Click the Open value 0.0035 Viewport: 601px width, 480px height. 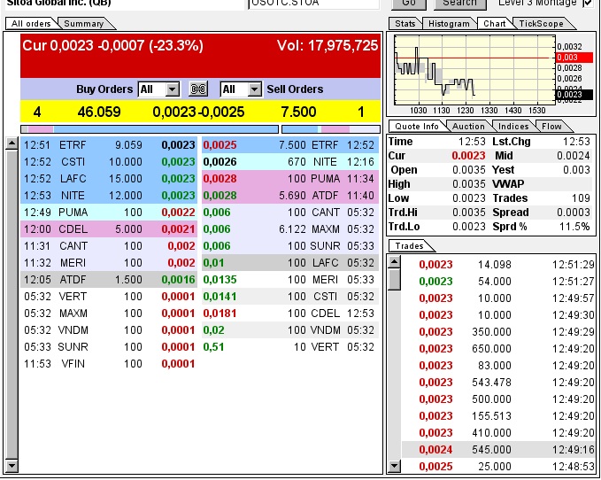469,170
